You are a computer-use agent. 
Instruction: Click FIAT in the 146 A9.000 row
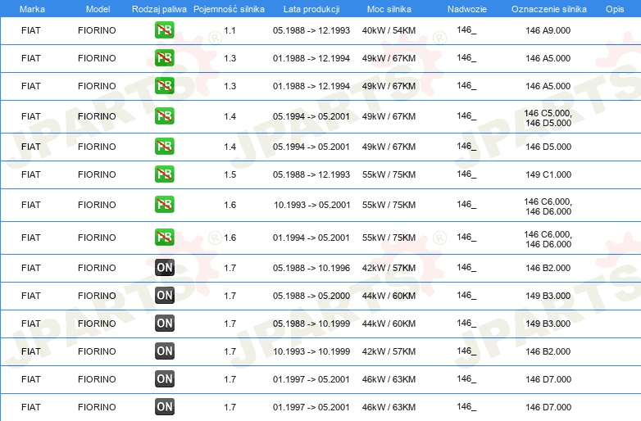pyautogui.click(x=31, y=30)
